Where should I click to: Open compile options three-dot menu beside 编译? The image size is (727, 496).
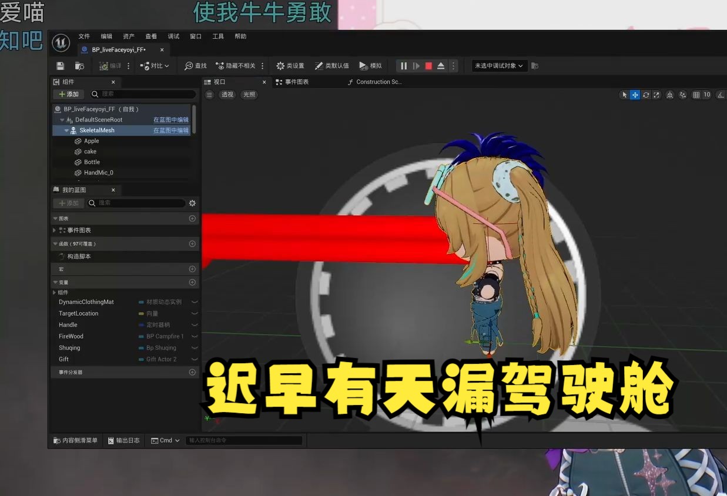[129, 66]
